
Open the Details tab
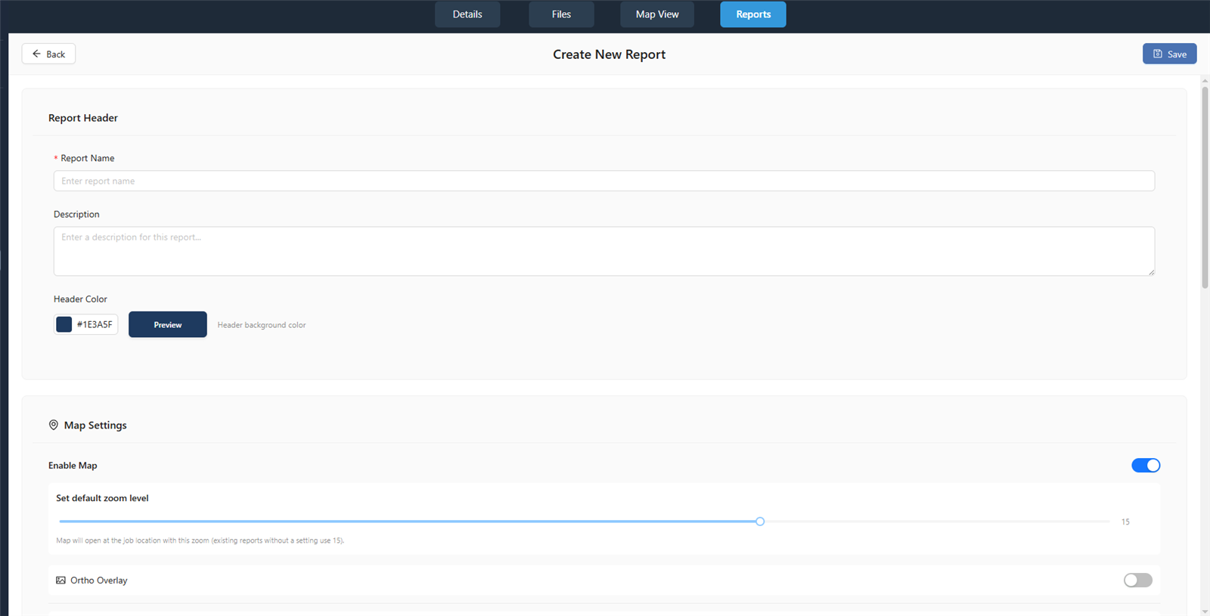[467, 14]
